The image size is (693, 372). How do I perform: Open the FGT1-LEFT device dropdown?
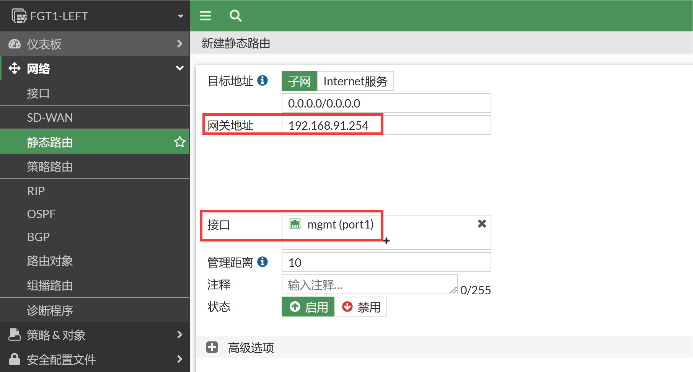(x=181, y=16)
